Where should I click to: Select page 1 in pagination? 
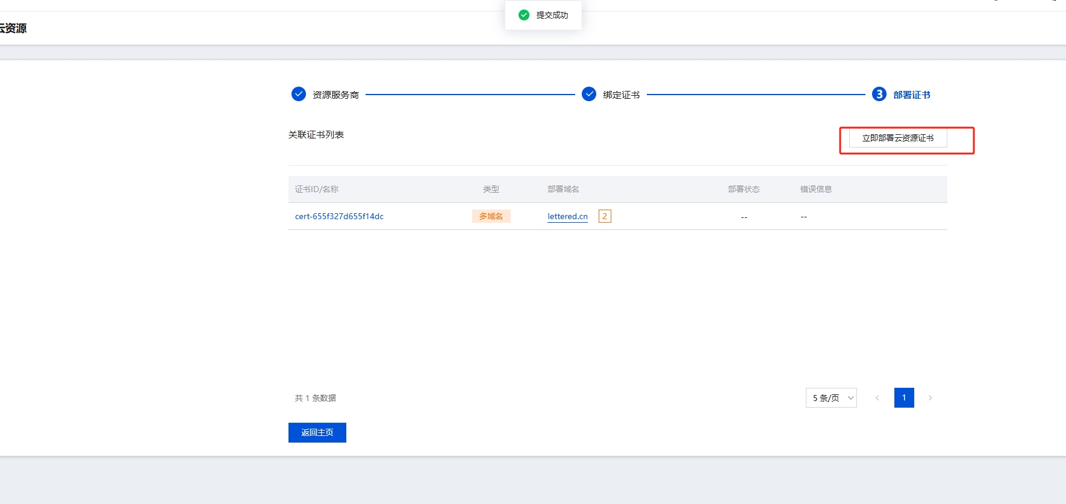click(x=904, y=397)
